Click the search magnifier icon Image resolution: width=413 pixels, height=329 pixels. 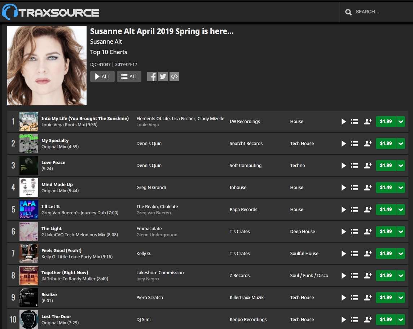(348, 12)
